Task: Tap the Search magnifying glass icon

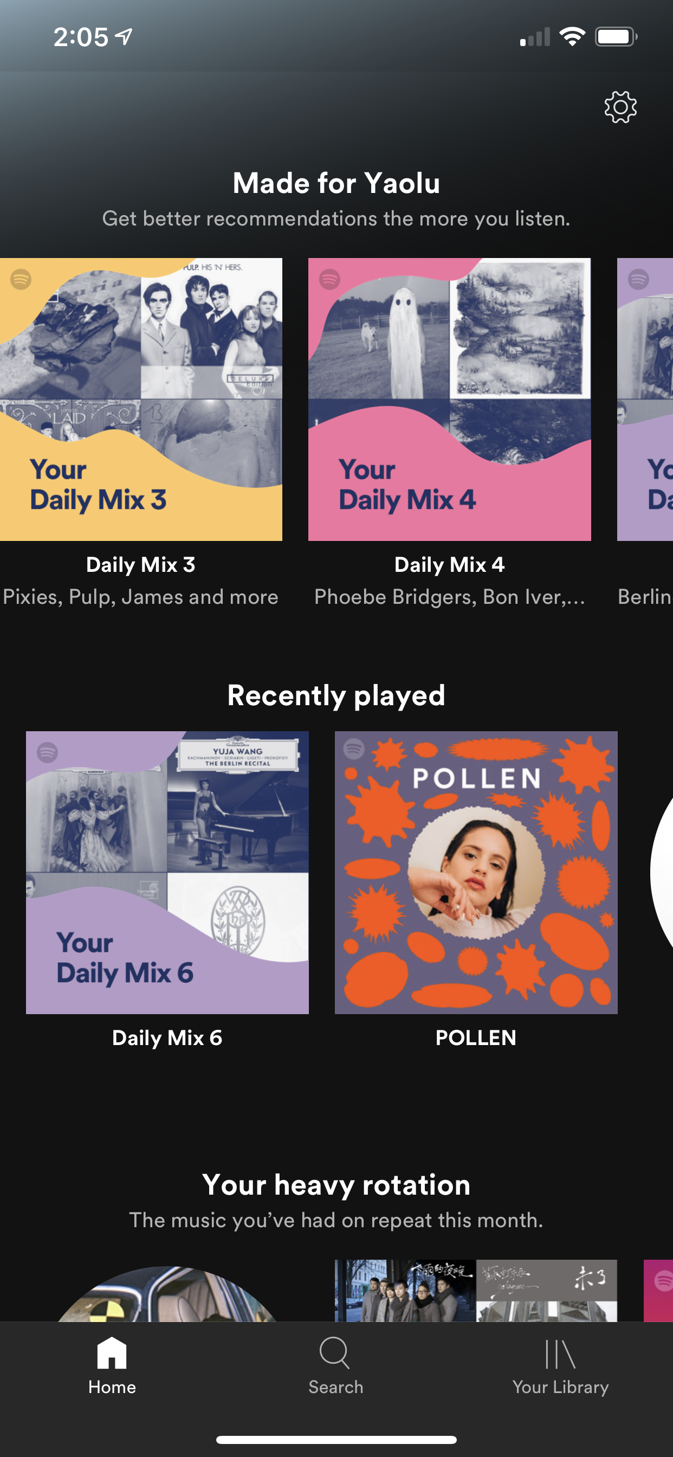Action: (335, 1352)
